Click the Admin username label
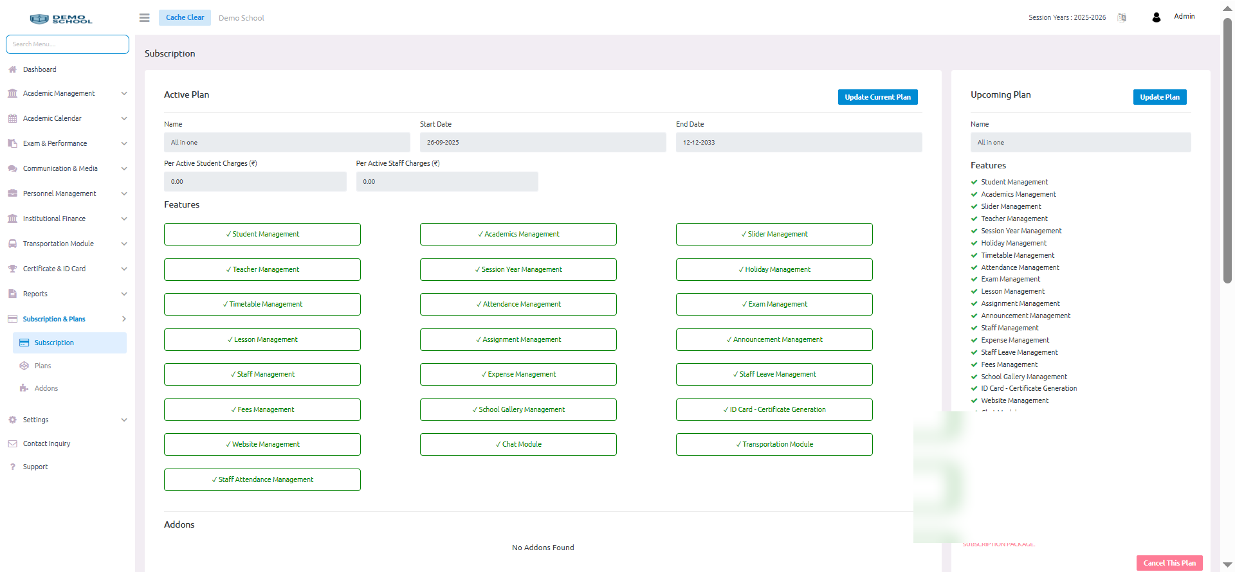1235x572 pixels. [x=1184, y=17]
